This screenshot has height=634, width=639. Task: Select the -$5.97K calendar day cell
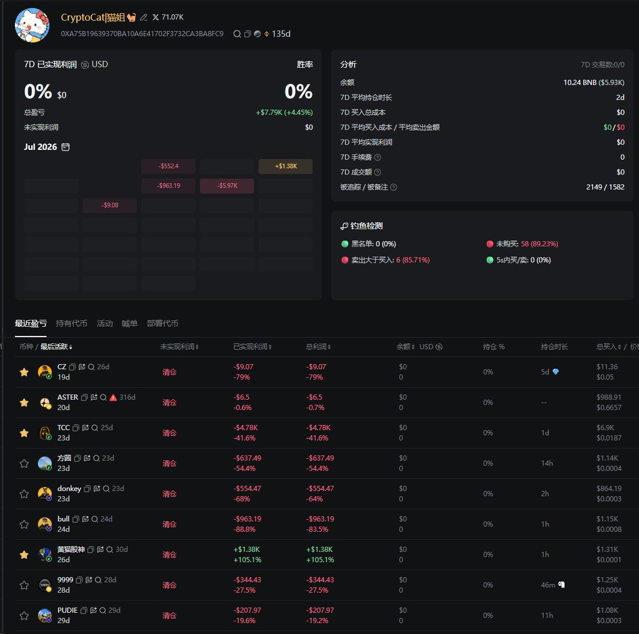tap(227, 185)
